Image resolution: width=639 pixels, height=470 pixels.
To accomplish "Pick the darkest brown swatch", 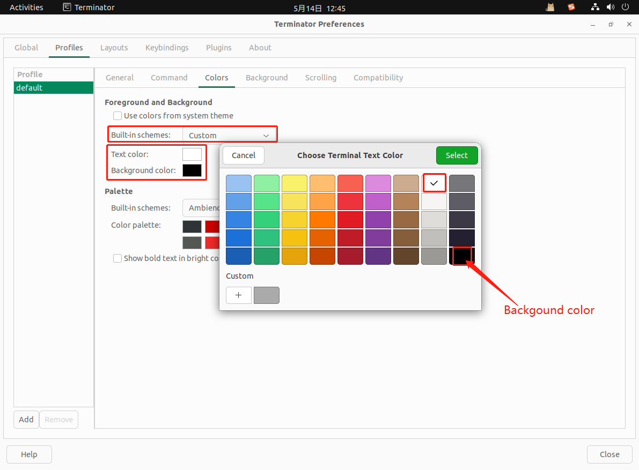I will click(406, 256).
